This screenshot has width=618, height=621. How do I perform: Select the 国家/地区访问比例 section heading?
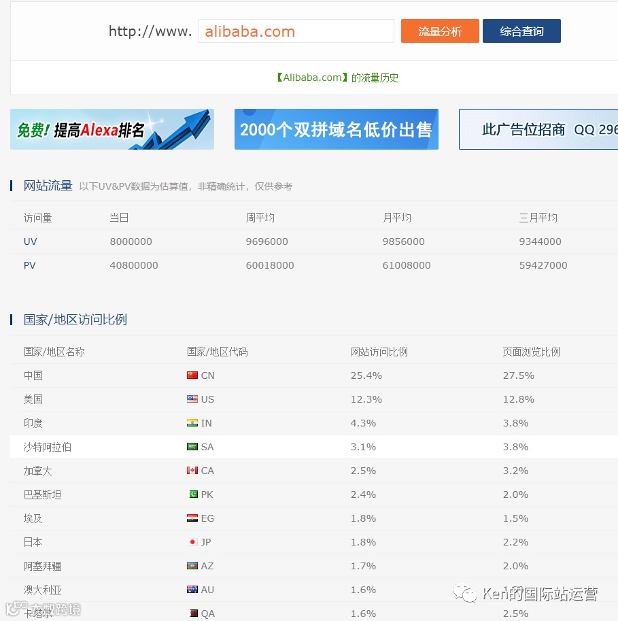tap(75, 319)
